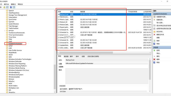Click the 名称 field showing Backup Scan
The width and height of the screenshot is (171, 96).
pyautogui.click(x=107, y=60)
